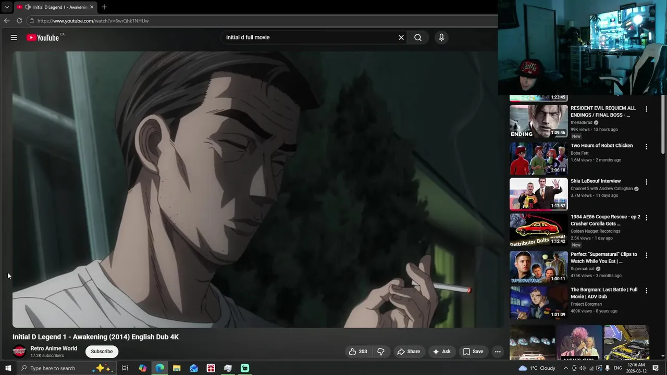This screenshot has width=667, height=375.
Task: Click the YouTube search input field
Action: point(310,37)
